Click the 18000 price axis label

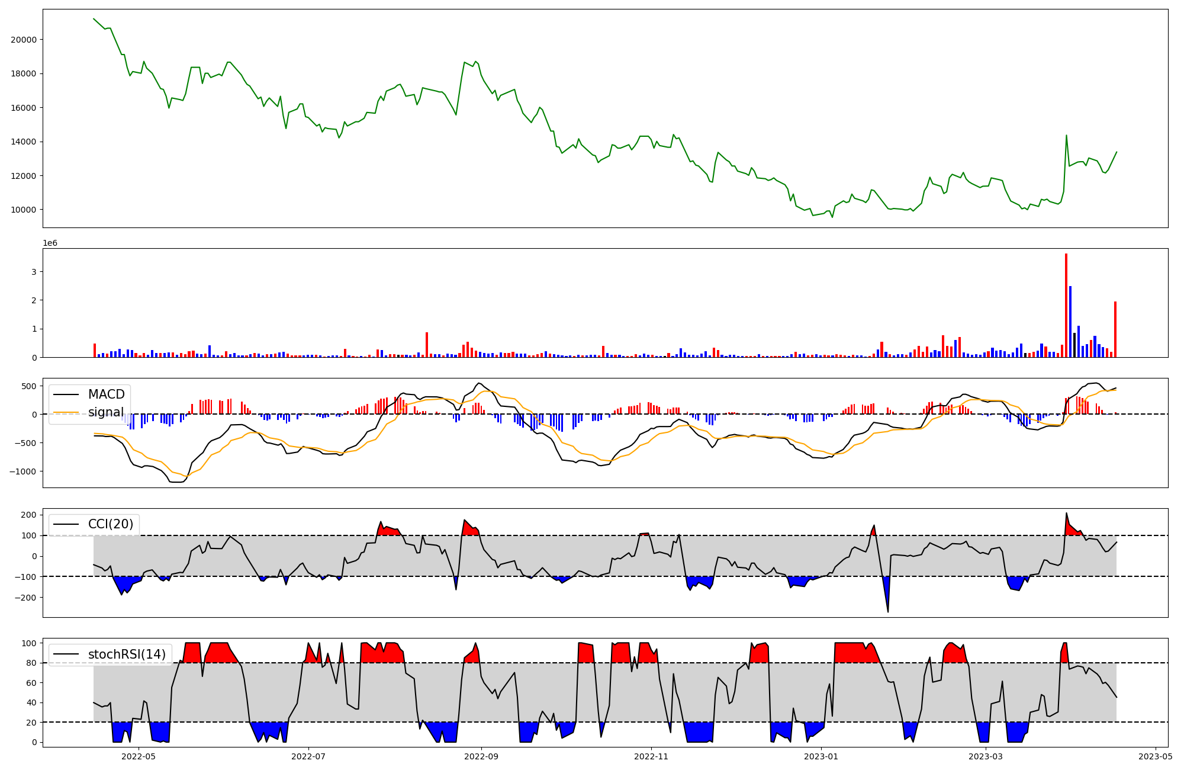tap(24, 74)
